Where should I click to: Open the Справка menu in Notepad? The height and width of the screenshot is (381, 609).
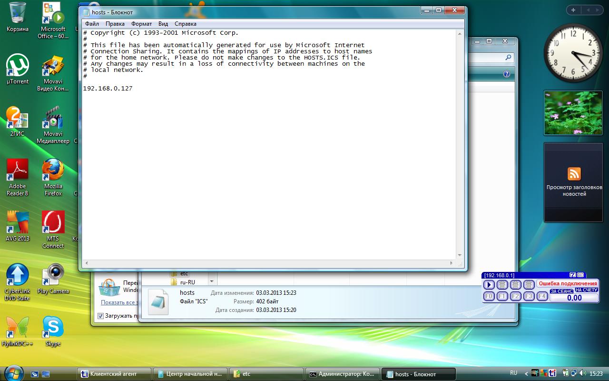tap(185, 24)
